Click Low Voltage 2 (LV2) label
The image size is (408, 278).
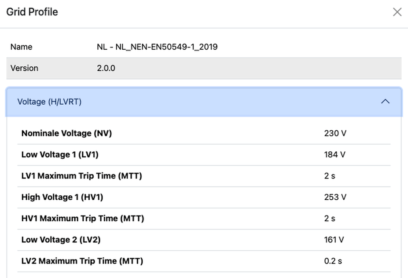coord(61,240)
